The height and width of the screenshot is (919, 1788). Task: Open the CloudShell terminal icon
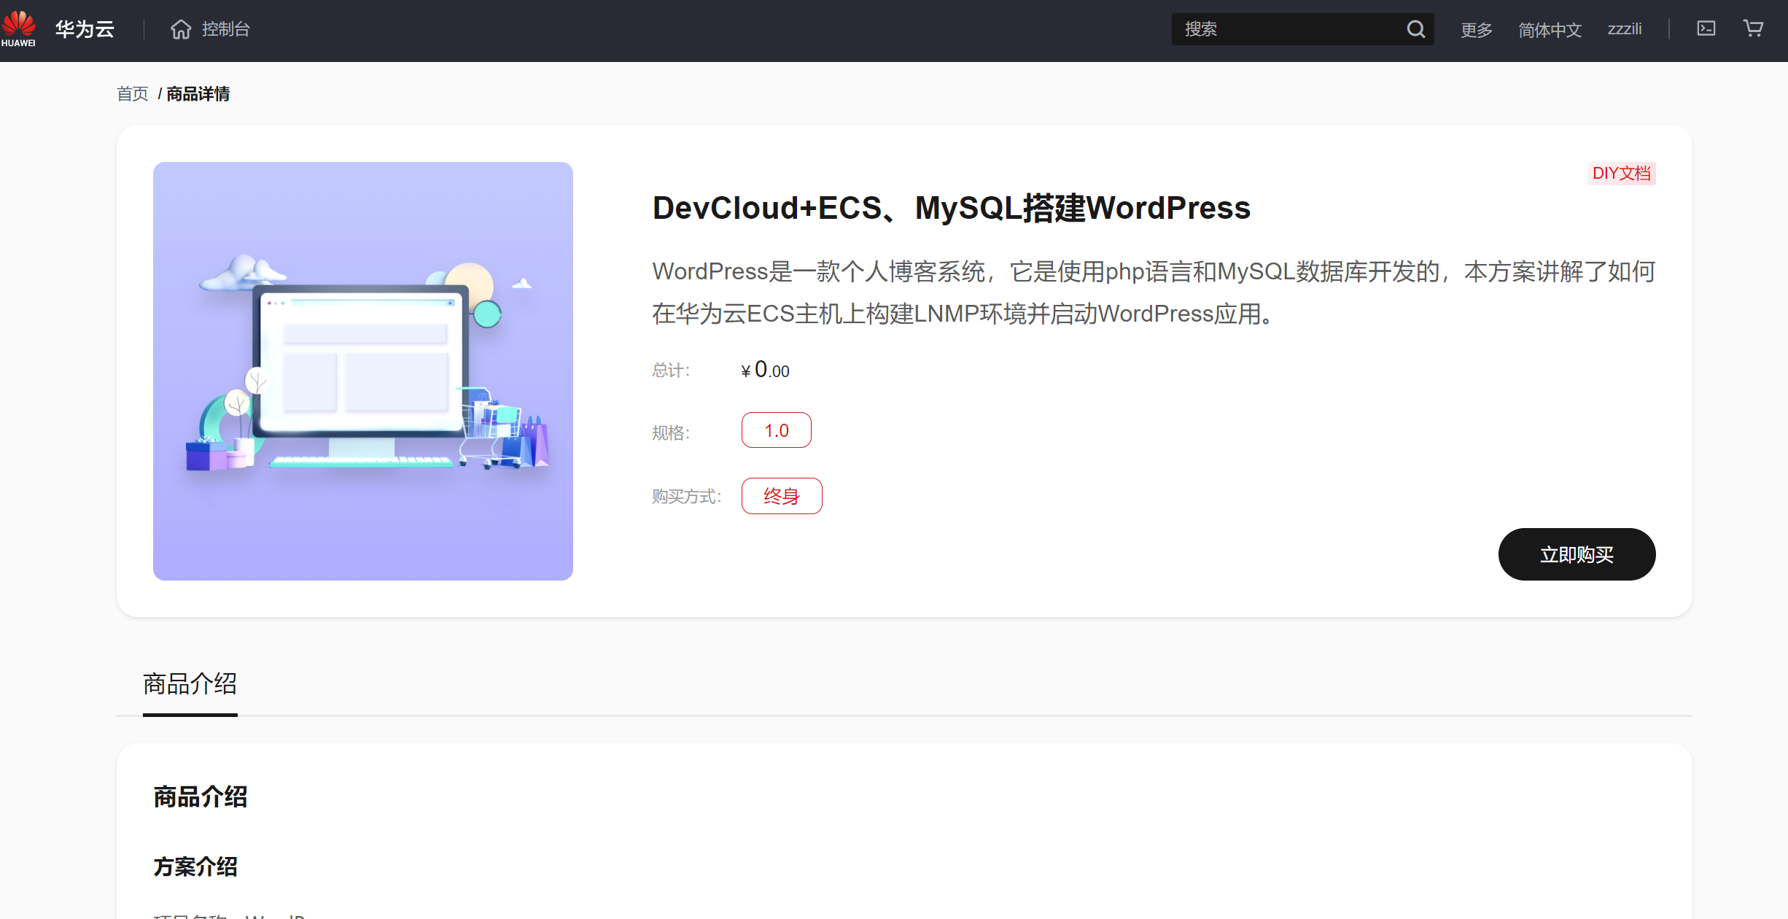click(x=1706, y=29)
